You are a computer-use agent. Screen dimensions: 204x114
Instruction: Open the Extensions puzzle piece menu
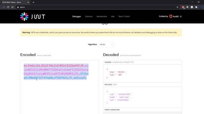pyautogui.click(x=196, y=7)
